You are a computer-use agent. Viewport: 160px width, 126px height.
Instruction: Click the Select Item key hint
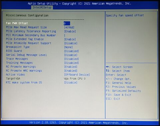pyautogui.click(x=118, y=71)
